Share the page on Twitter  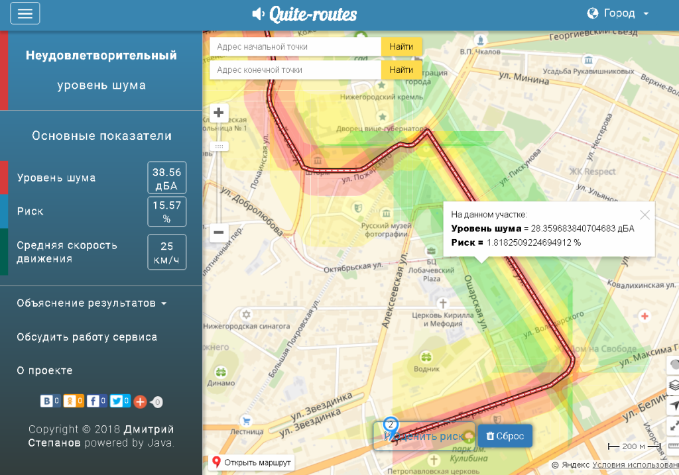coord(116,401)
